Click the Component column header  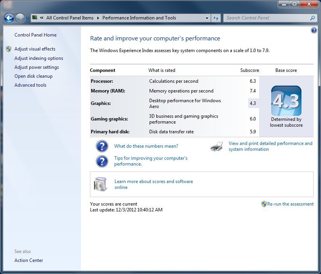102,70
